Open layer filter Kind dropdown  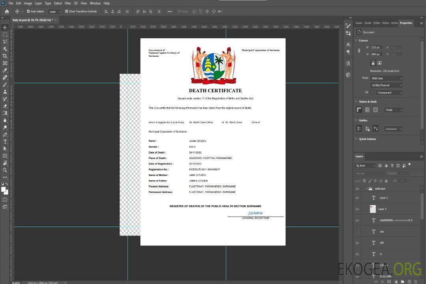point(365,166)
